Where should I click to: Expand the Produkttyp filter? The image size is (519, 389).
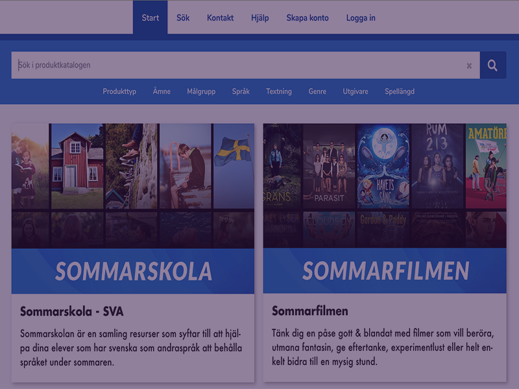119,91
